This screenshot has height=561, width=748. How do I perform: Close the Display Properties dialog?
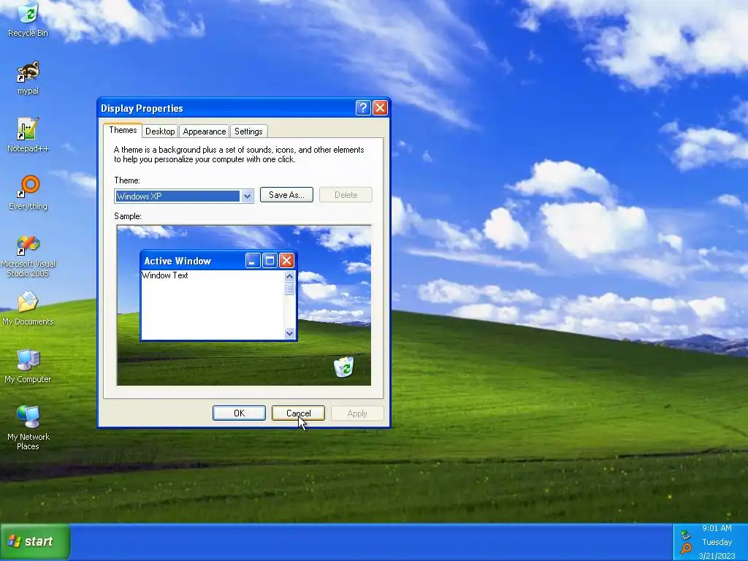380,108
